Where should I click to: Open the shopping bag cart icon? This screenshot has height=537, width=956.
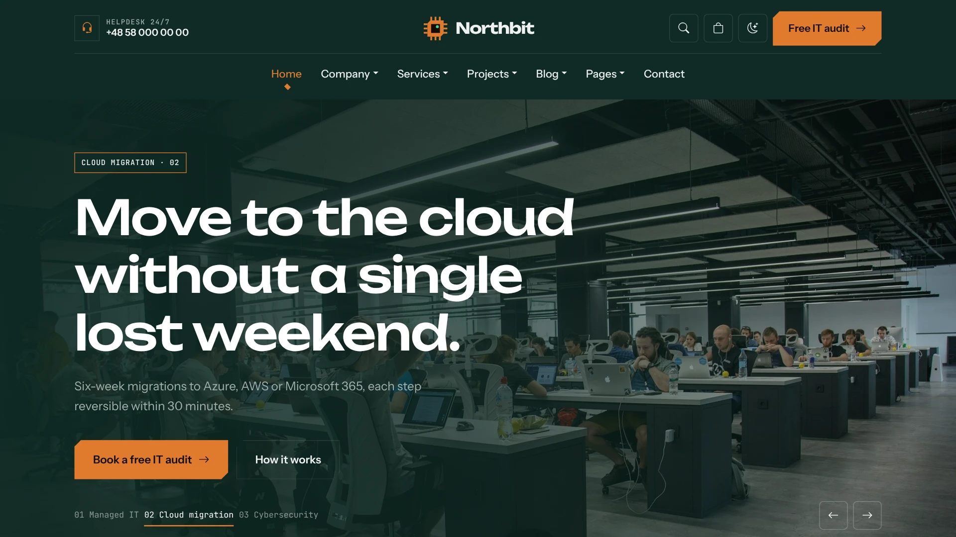click(x=718, y=28)
